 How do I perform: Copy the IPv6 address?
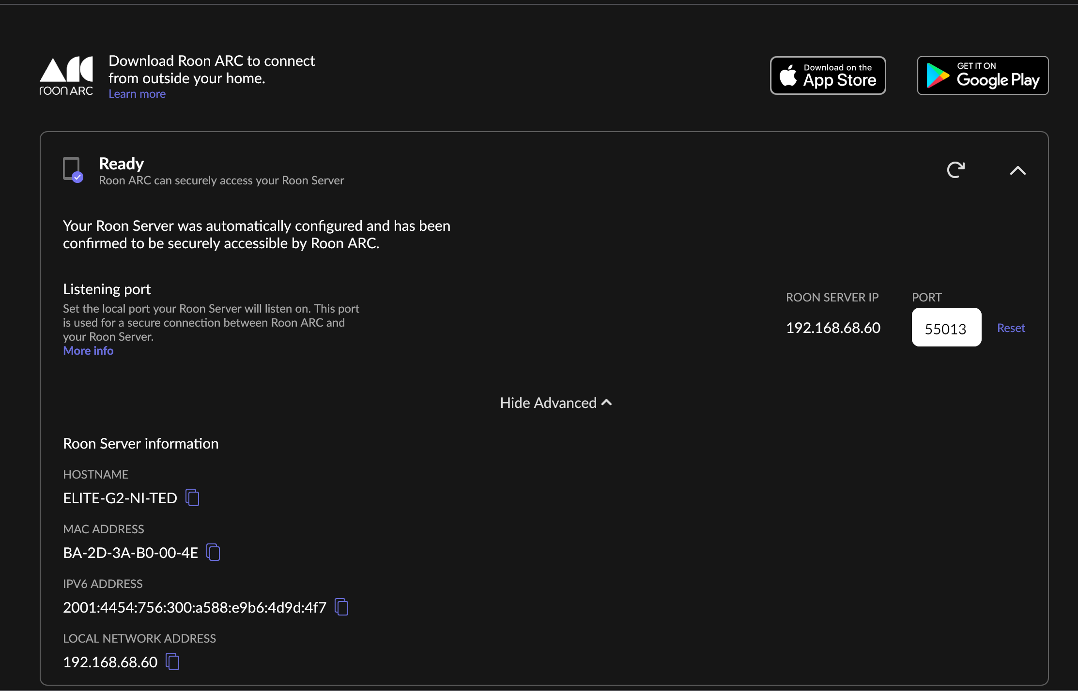click(x=342, y=607)
